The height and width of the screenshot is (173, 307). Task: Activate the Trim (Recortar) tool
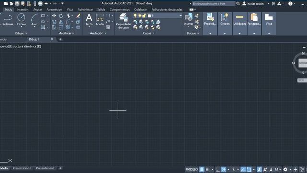click(68, 16)
